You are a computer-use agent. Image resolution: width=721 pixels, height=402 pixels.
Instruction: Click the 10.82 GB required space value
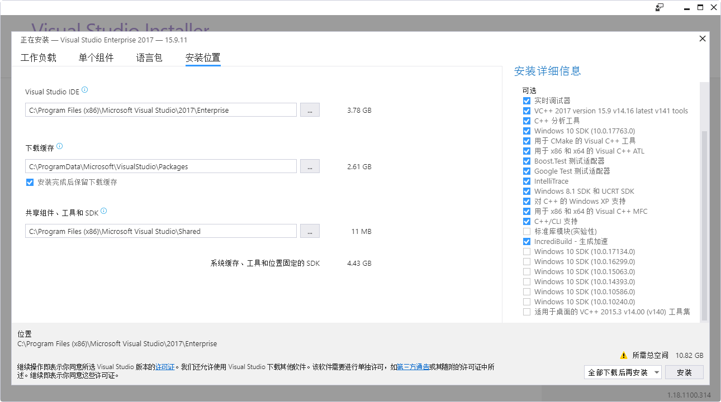(x=689, y=355)
